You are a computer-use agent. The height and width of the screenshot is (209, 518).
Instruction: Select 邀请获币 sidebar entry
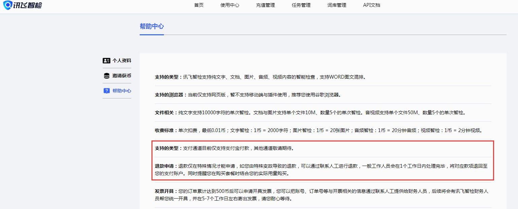pyautogui.click(x=122, y=76)
